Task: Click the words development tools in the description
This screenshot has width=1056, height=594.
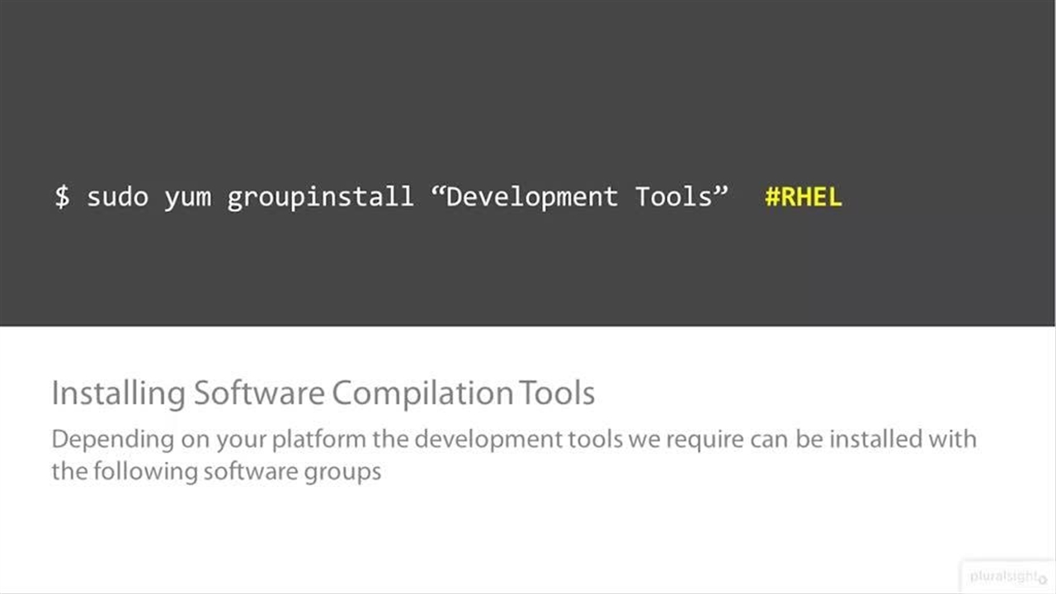Action: [x=518, y=439]
